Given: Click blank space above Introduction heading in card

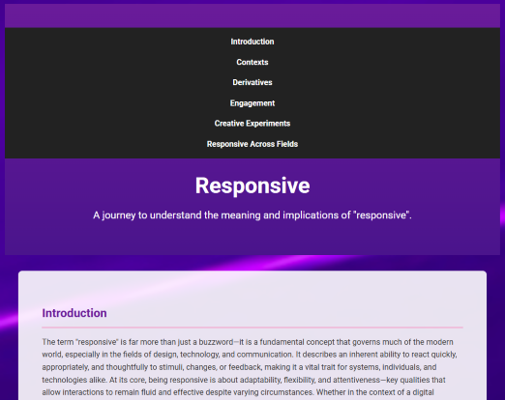Looking at the screenshot, I should coord(252,288).
